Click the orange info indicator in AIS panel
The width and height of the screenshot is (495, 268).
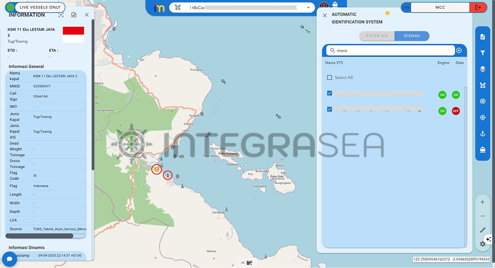click(387, 13)
